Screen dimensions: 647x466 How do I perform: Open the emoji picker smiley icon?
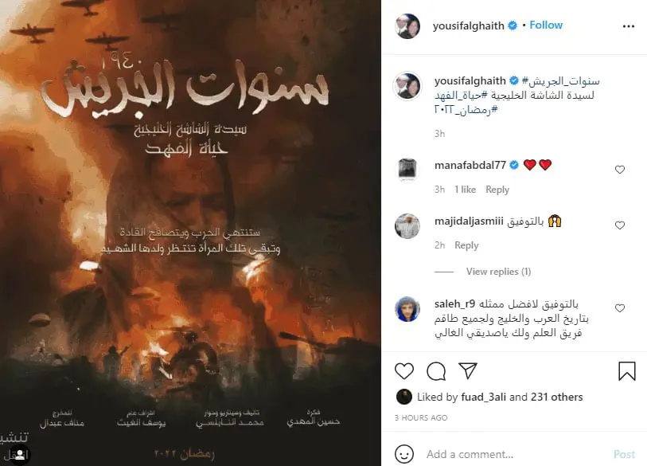click(x=404, y=454)
